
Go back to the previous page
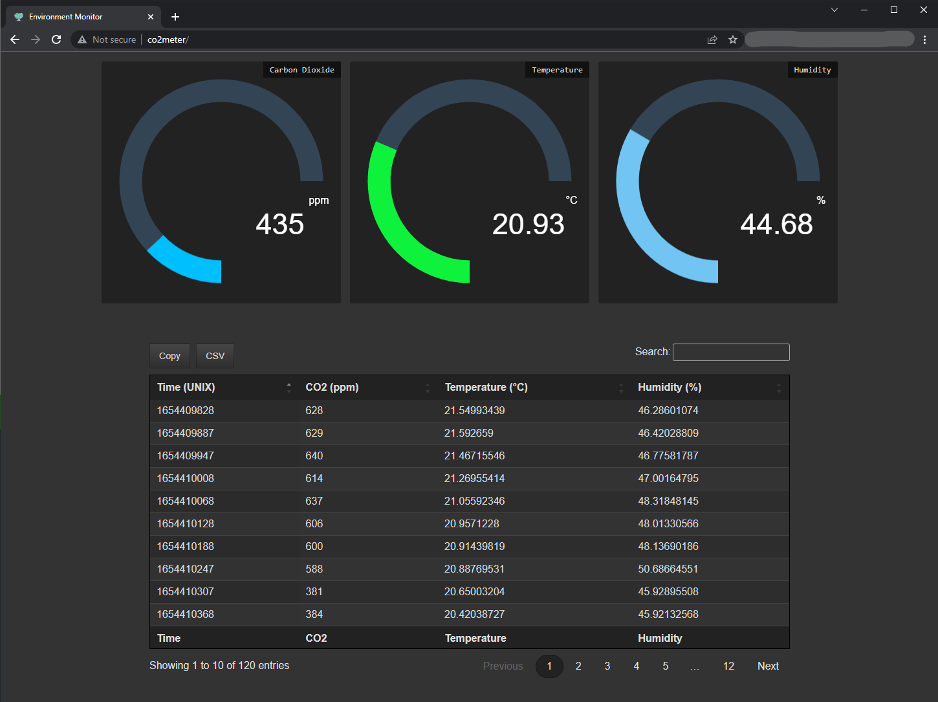(15, 39)
